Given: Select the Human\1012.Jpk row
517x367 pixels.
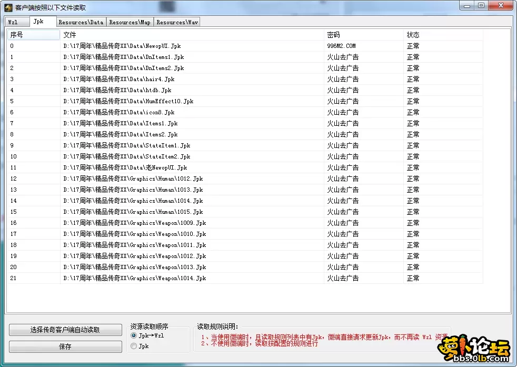Looking at the screenshot, I should coord(158,178).
